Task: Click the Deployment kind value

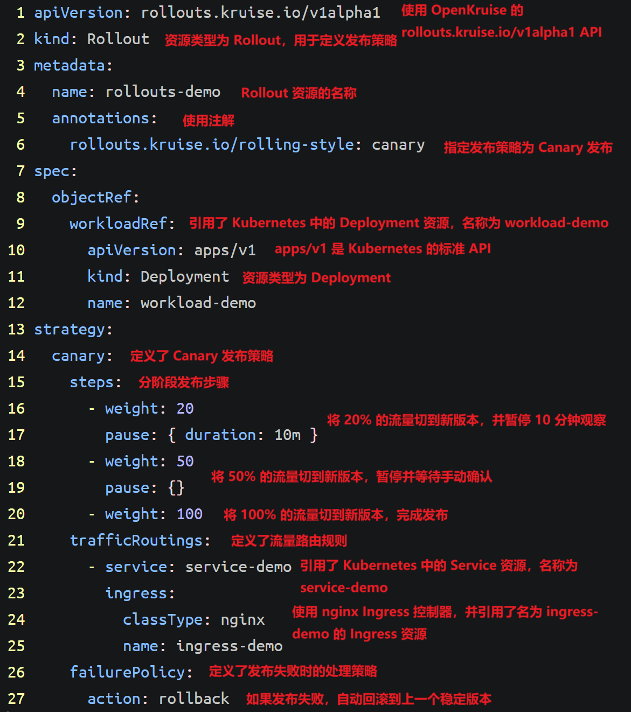Action: 185,277
